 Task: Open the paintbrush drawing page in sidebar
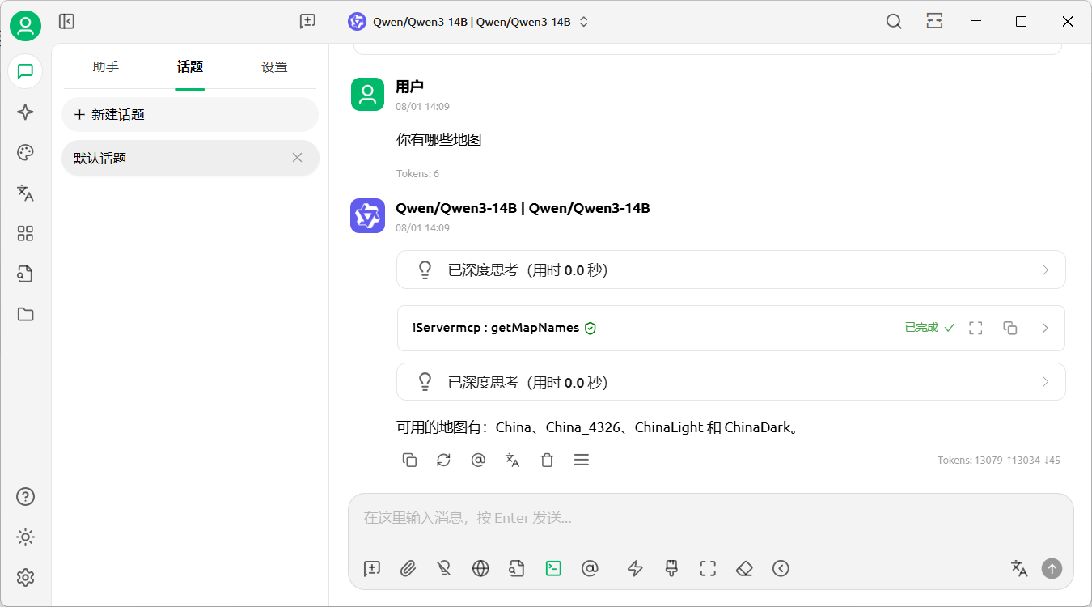click(25, 153)
